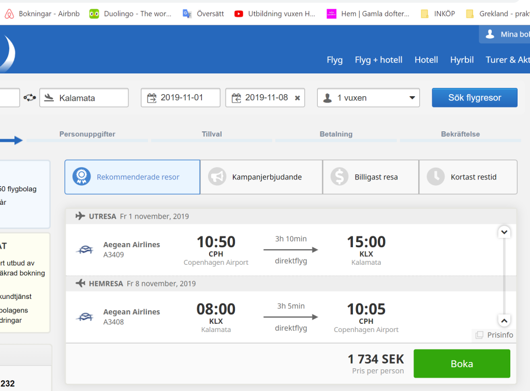The image size is (530, 391).
Task: Click the HEMRESA return plane icon
Action: 80,283
